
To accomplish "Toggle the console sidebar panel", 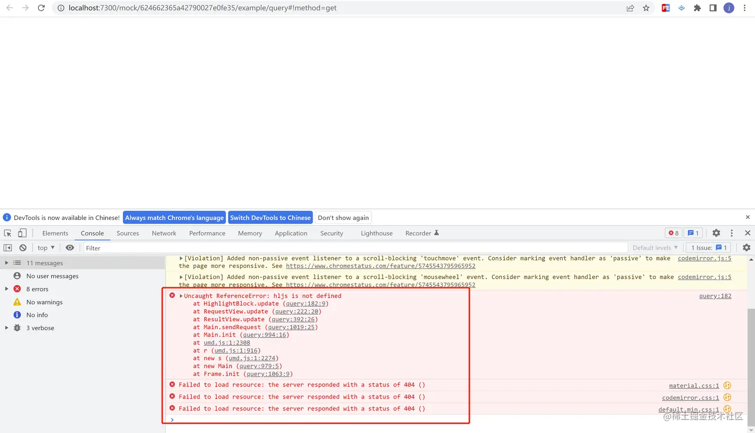I will (7, 247).
